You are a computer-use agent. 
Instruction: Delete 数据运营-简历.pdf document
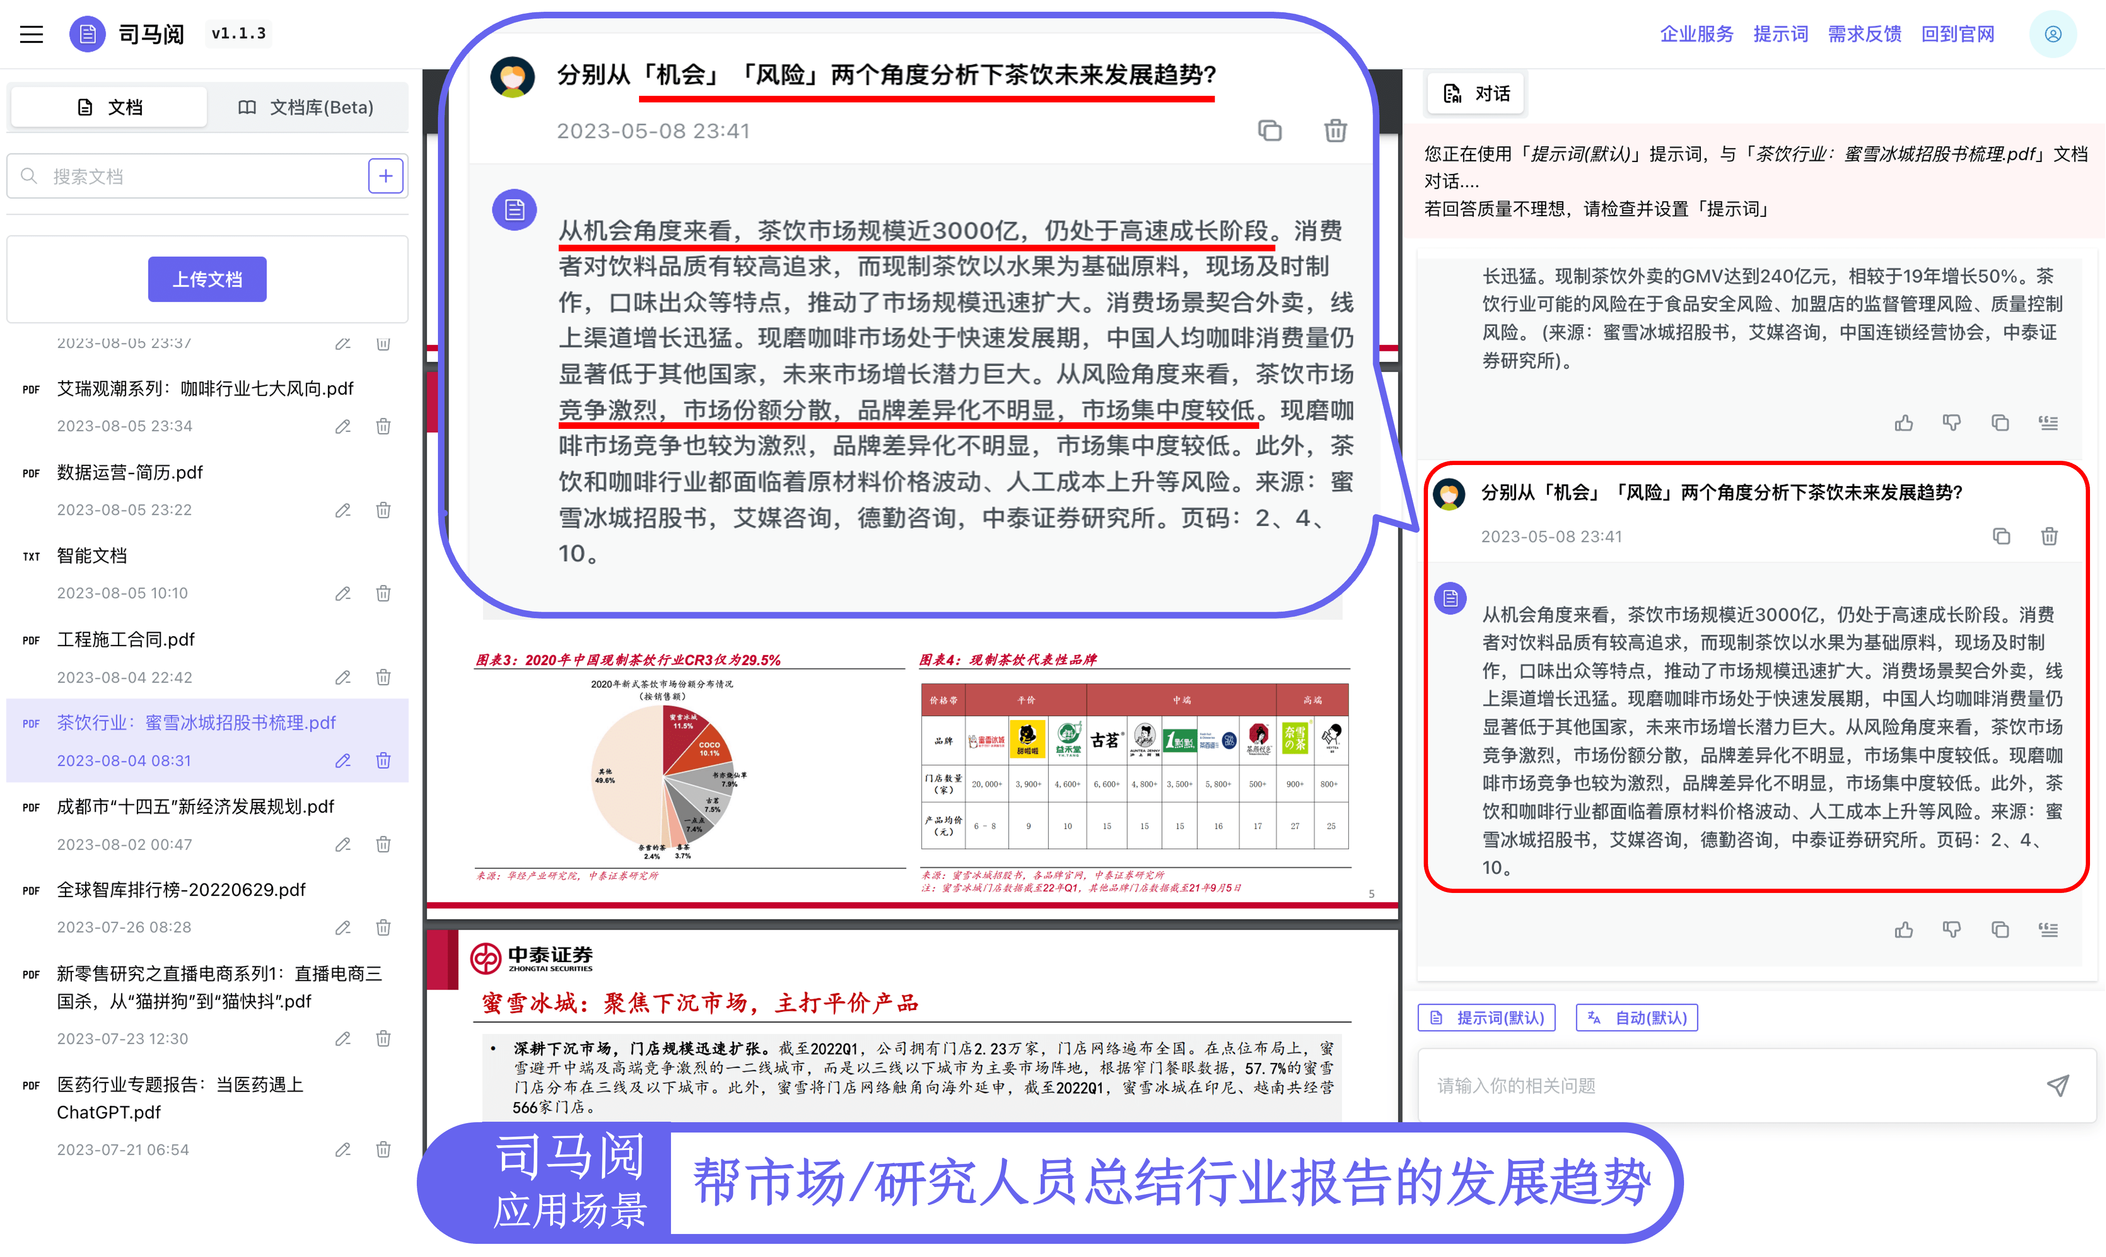coord(383,510)
